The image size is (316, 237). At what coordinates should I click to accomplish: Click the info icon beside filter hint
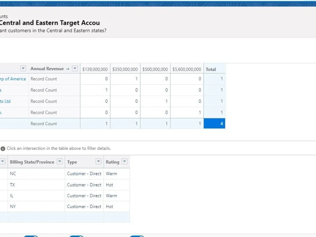(x=3, y=149)
